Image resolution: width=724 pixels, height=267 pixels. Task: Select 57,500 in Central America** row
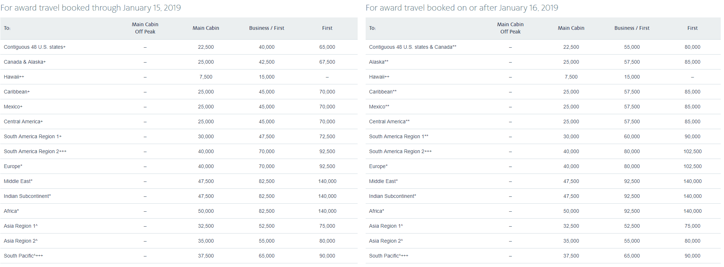pos(632,121)
